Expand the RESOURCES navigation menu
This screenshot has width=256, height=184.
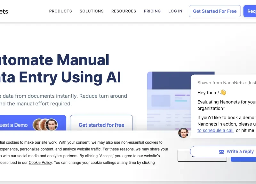pos(124,11)
